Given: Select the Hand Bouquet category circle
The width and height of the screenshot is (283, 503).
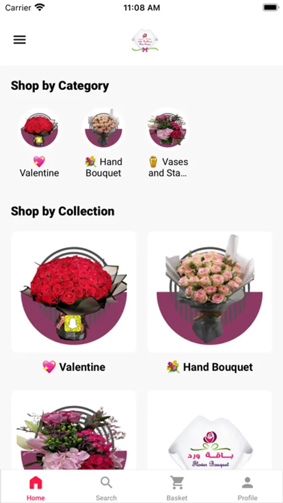Looking at the screenshot, I should (103, 129).
